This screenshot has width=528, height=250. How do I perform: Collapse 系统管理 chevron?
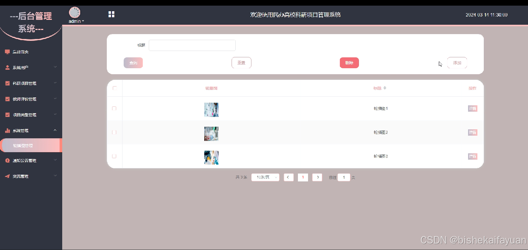point(55,130)
